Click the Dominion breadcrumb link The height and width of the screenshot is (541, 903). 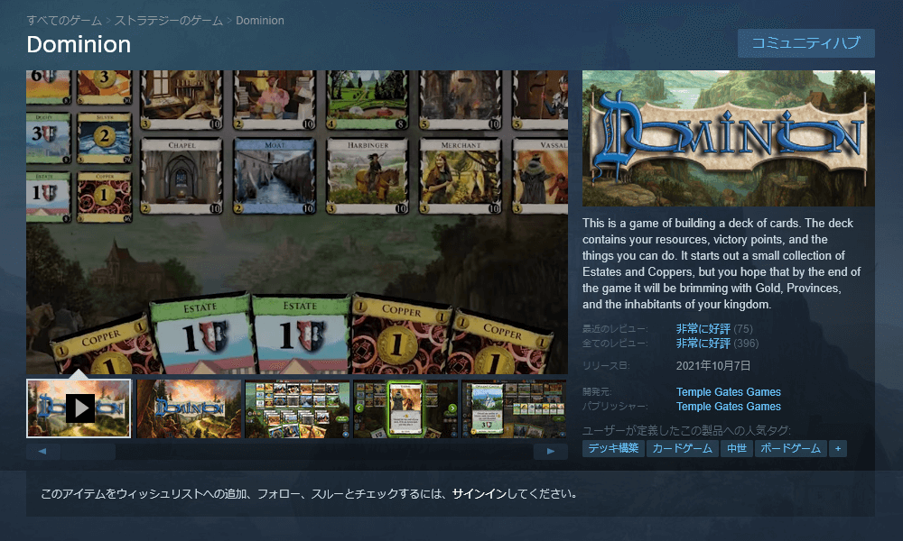(260, 20)
